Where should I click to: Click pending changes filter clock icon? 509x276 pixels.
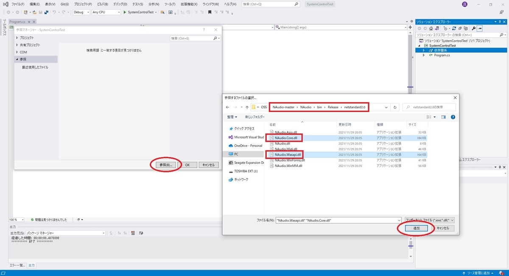click(x=445, y=28)
